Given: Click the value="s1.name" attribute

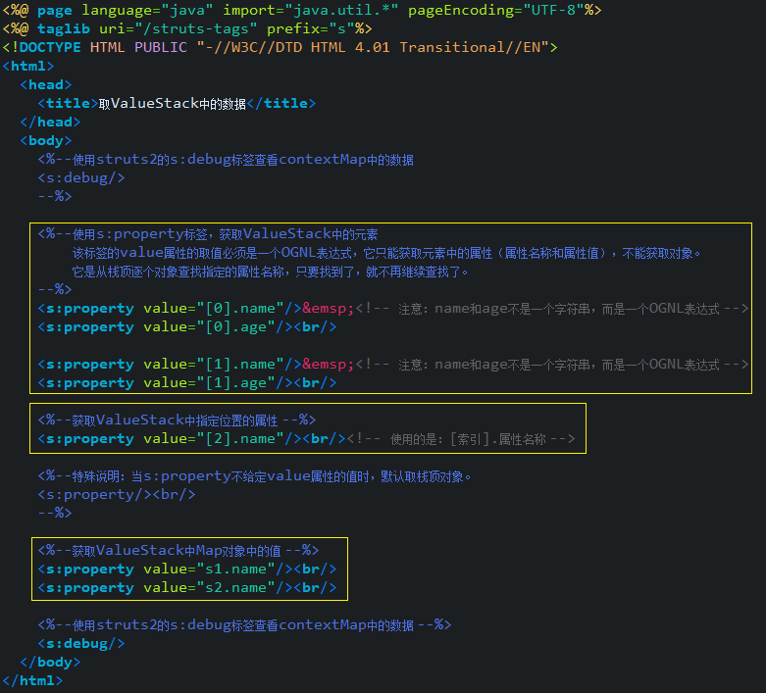Looking at the screenshot, I should pos(209,569).
